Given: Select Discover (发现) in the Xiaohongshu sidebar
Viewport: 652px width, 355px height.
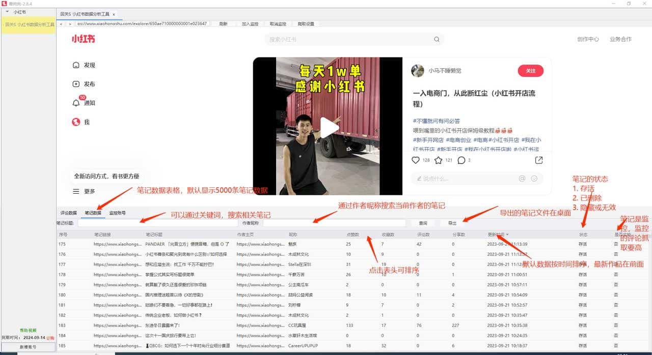Looking at the screenshot, I should coord(85,65).
